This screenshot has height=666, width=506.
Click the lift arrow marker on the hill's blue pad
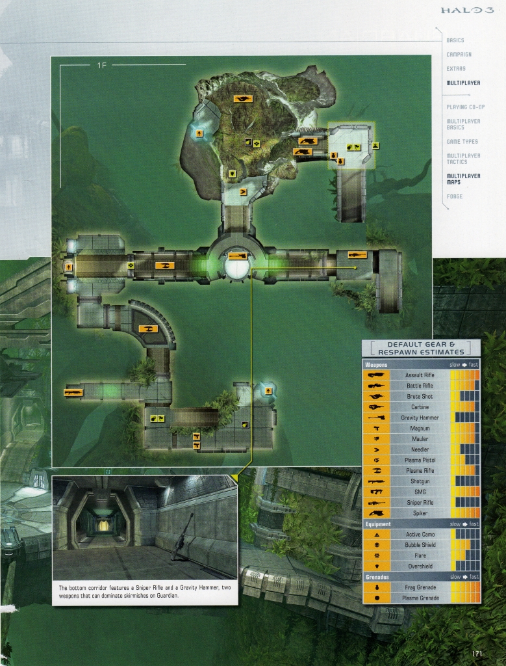point(199,134)
